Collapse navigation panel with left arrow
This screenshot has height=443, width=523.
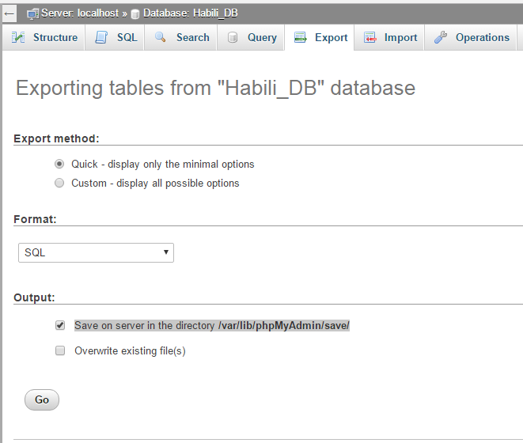9,13
